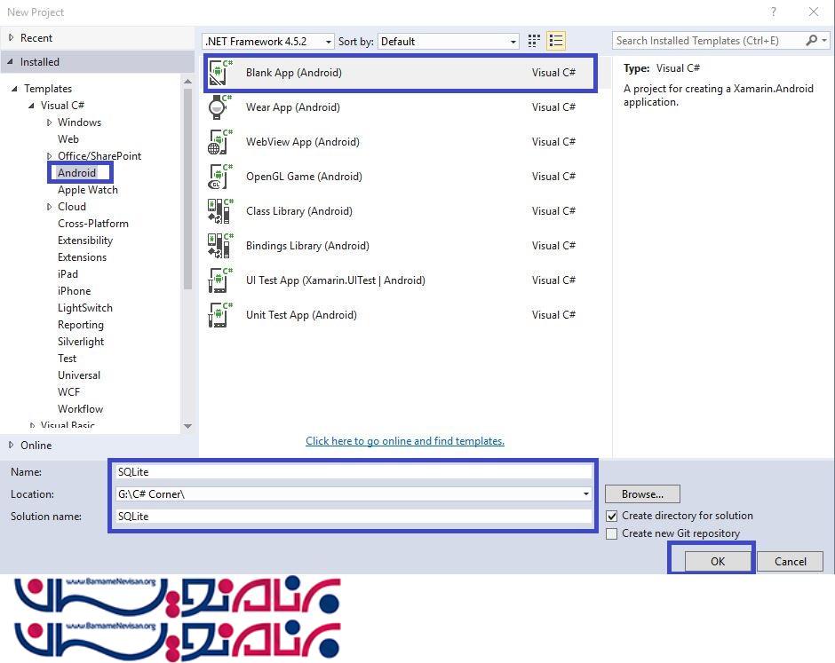The height and width of the screenshot is (663, 835).
Task: Click the Wear App (Android) watch icon
Action: coord(219,107)
